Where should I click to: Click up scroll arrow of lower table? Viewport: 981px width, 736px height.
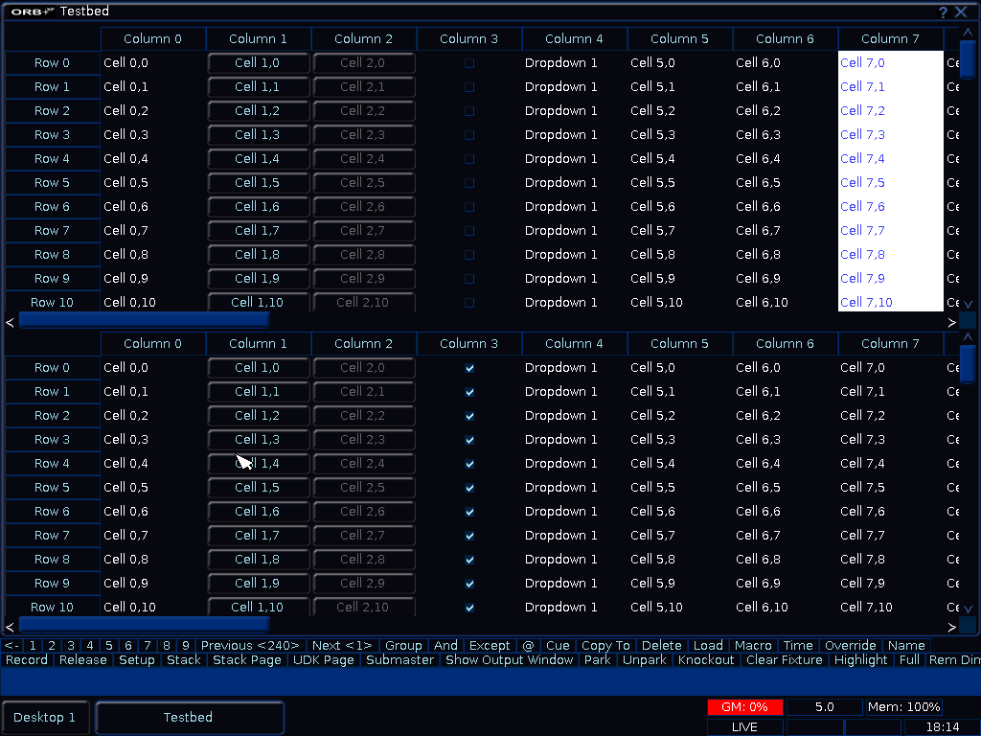pos(968,337)
